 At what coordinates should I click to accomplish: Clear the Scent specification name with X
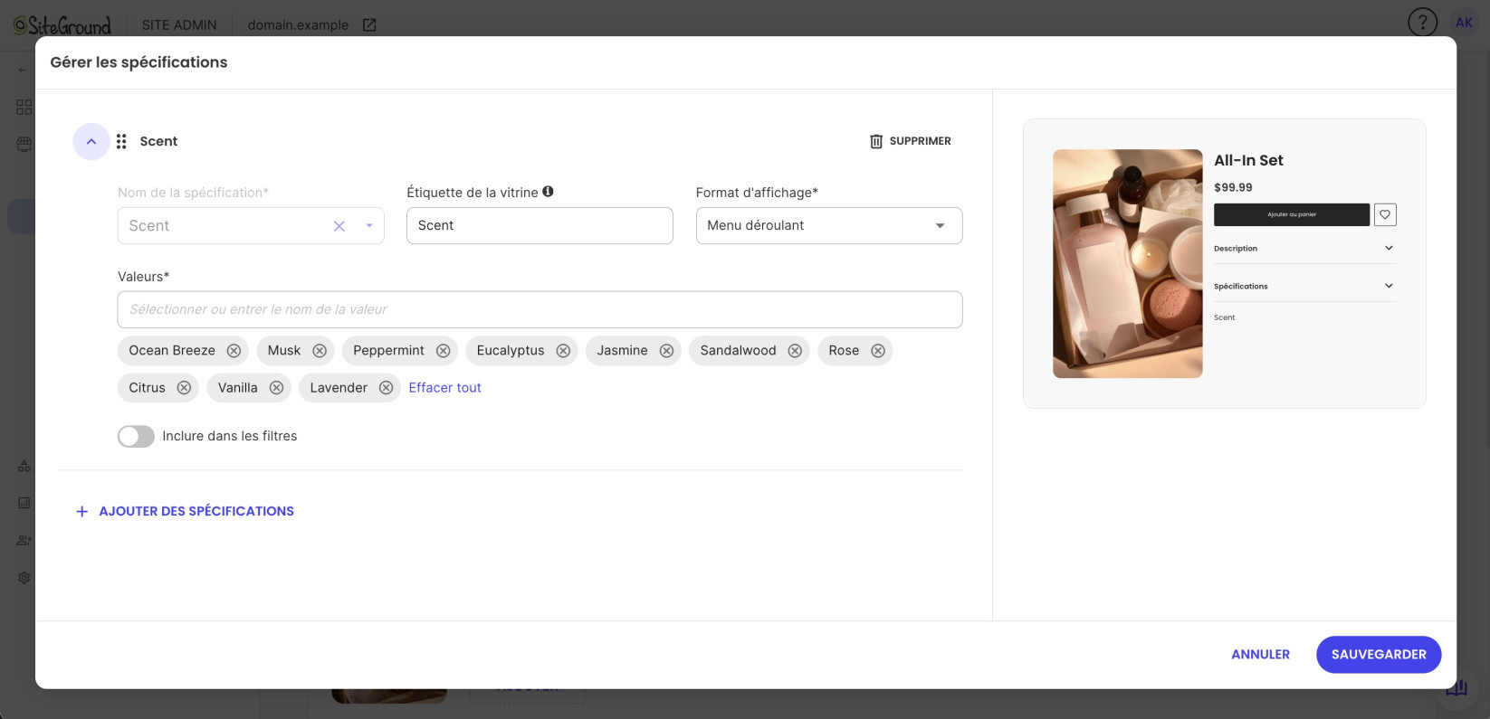tap(339, 226)
